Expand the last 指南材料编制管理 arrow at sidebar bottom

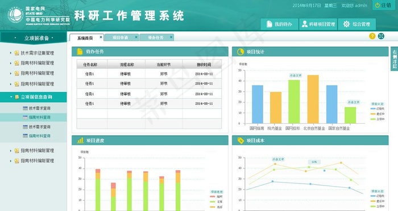click(10, 161)
